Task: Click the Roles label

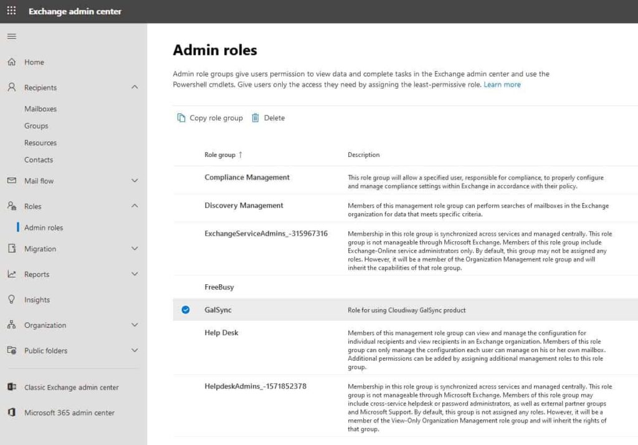Action: pyautogui.click(x=32, y=206)
